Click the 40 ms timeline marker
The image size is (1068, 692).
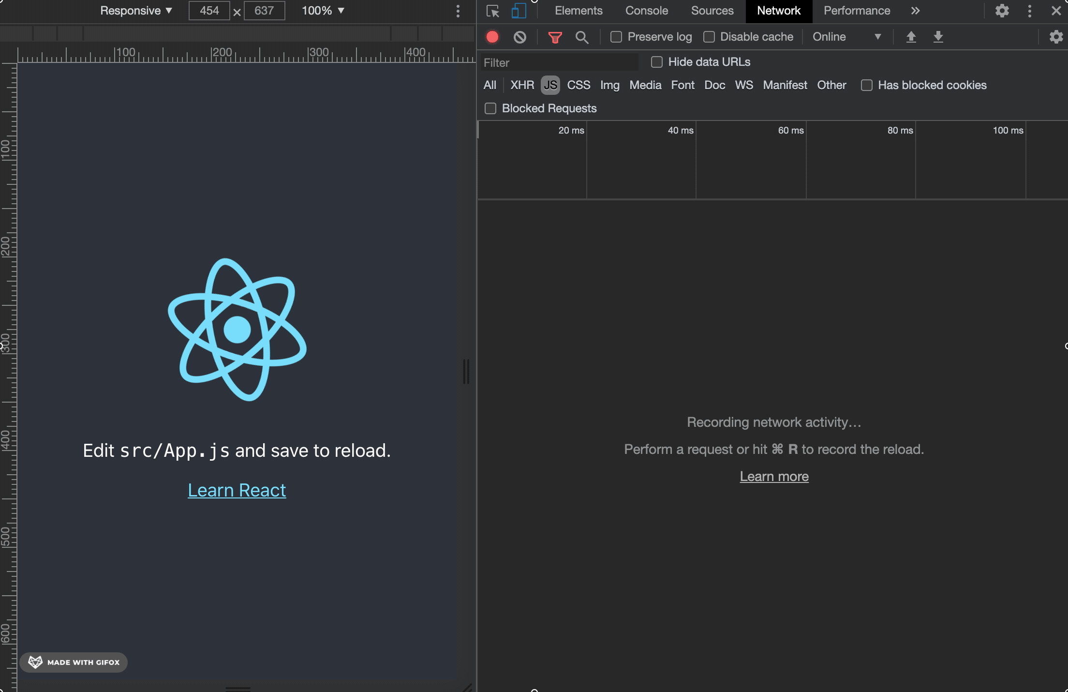[x=681, y=130]
